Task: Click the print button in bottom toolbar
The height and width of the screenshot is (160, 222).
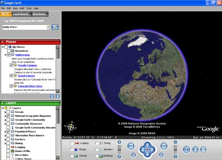Action: 195,150
